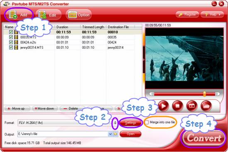This screenshot has width=228, height=152.
Task: Take a snapshot with the camera icon
Action: pos(192,106)
